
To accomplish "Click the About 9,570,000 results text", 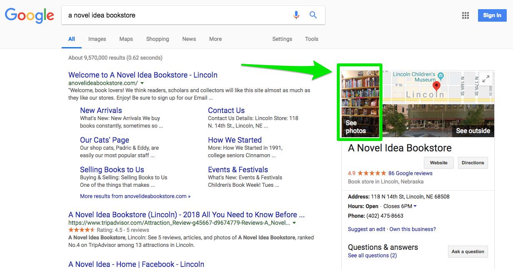I will tap(115, 58).
